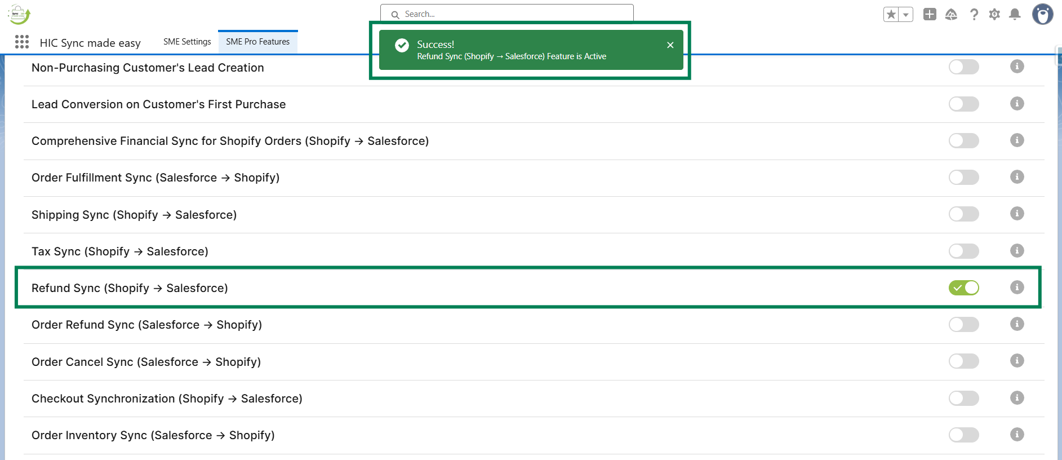Enable Shipping Sync toggle switch

click(963, 214)
